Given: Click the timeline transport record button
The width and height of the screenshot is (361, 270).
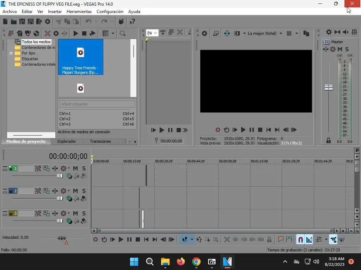Looking at the screenshot, I should tap(95, 240).
